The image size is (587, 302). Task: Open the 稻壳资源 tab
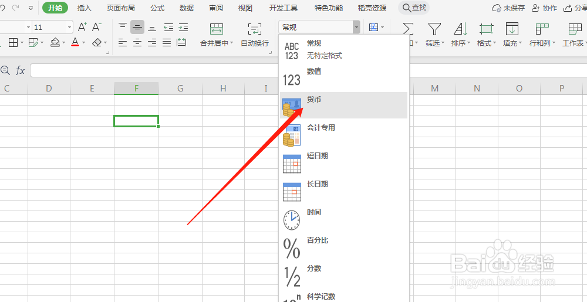tap(372, 8)
